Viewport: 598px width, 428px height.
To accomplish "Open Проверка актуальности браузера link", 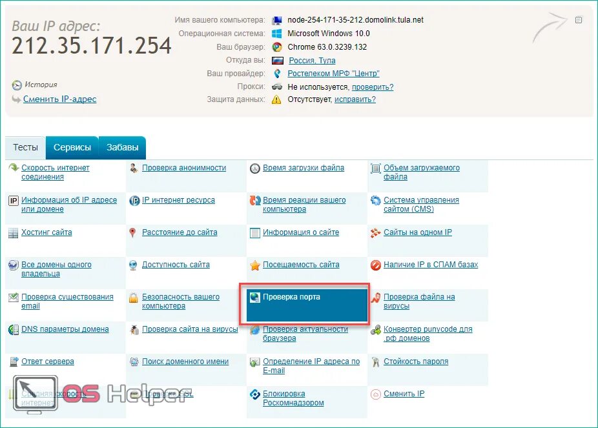I will point(305,334).
